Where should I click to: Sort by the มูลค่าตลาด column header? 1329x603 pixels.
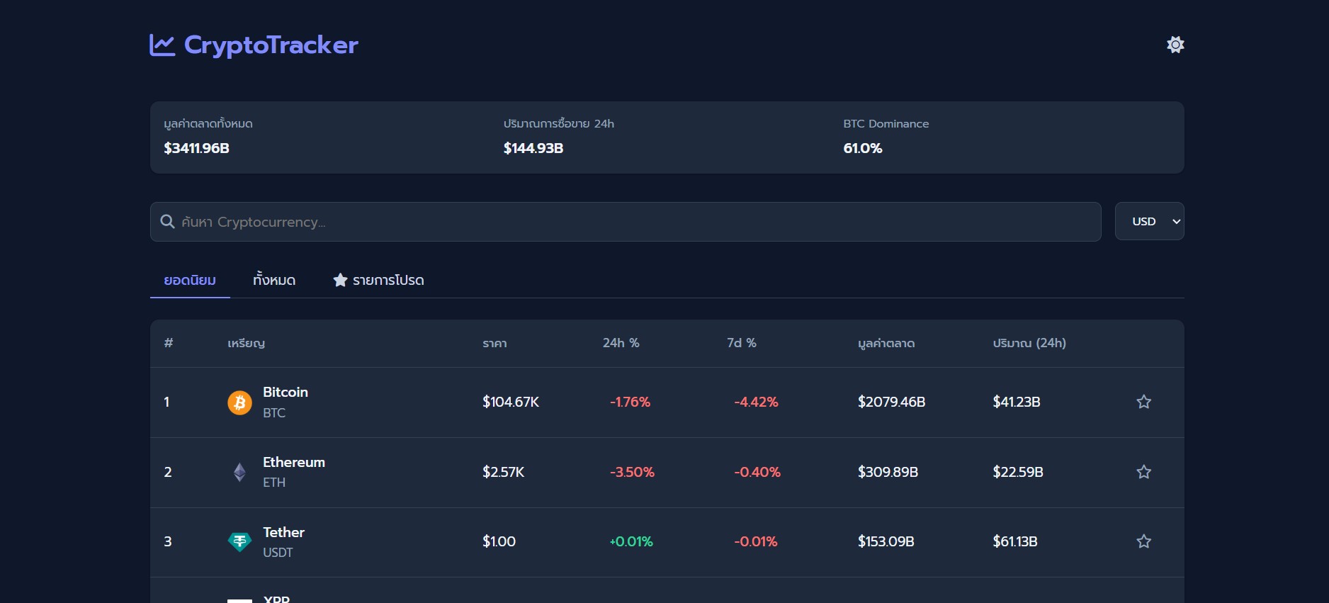[886, 344]
